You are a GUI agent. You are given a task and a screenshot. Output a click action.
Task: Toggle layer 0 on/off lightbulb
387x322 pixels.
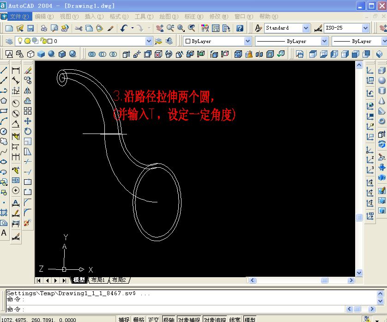(x=20, y=41)
